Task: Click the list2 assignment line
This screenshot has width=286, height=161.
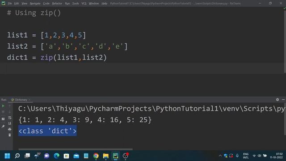Action: click(x=67, y=47)
